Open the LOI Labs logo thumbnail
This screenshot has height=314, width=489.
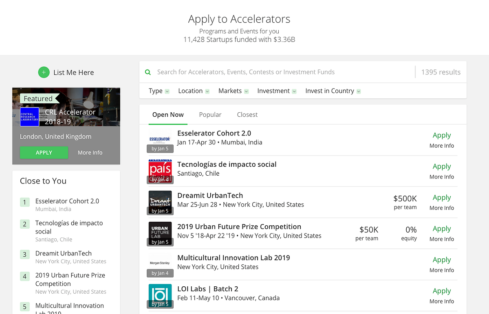160,296
